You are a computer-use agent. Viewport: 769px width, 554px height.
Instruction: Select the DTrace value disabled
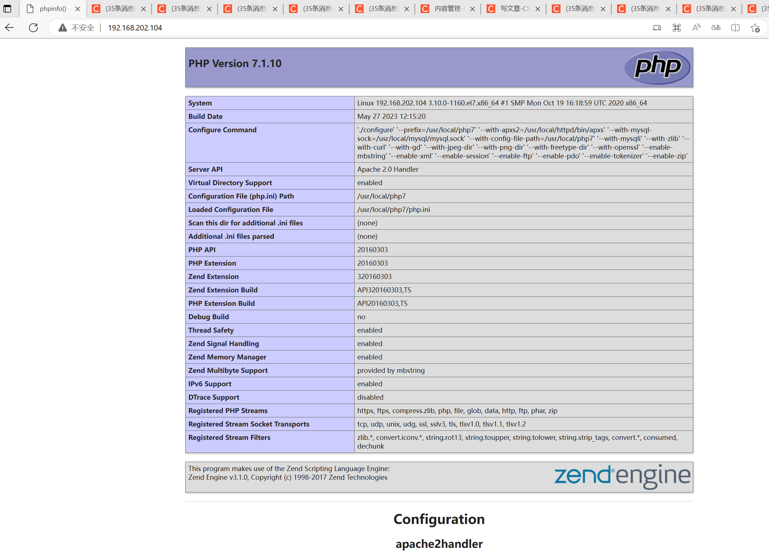(x=370, y=397)
